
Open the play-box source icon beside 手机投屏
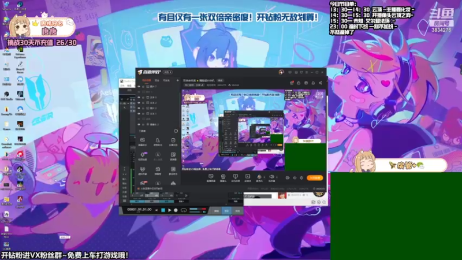point(248,178)
